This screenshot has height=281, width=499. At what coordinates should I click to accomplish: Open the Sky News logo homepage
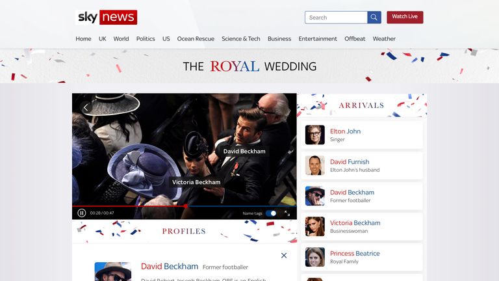(x=107, y=17)
